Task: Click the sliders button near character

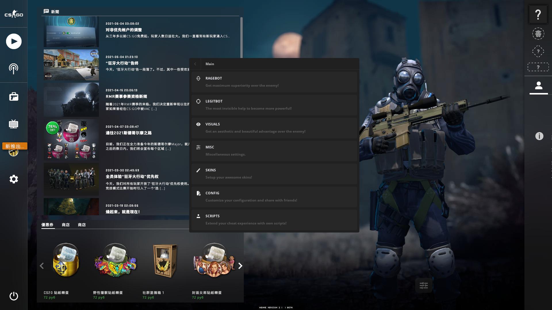Action: (423, 285)
